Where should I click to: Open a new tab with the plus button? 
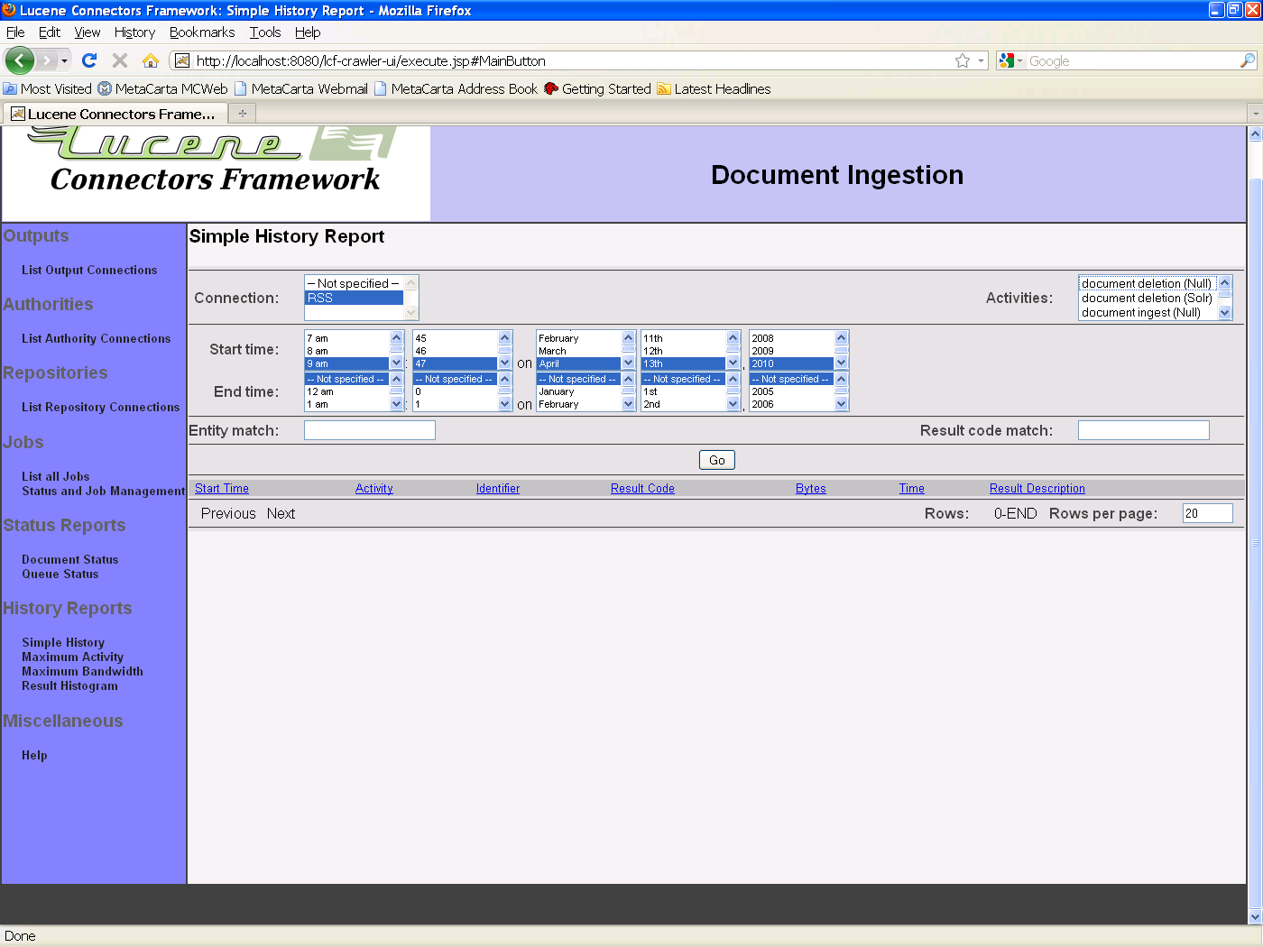(242, 114)
